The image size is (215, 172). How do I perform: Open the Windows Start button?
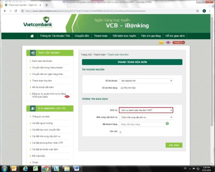[x=4, y=169]
